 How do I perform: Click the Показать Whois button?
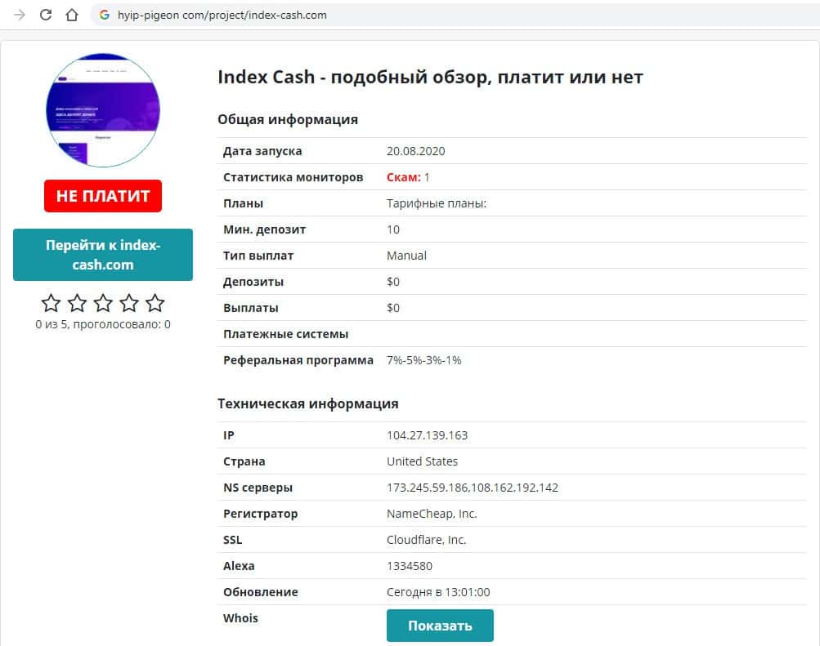click(440, 626)
